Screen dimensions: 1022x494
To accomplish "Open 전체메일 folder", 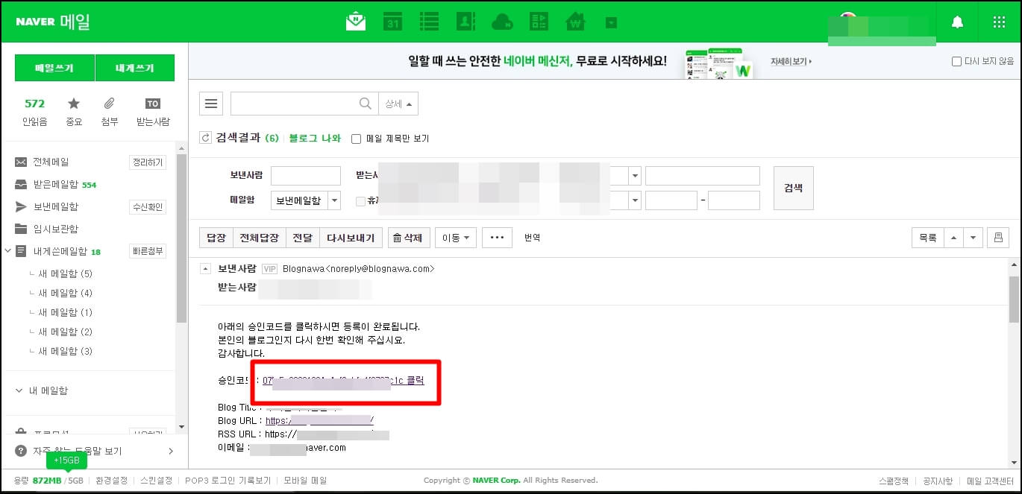I will click(x=51, y=162).
